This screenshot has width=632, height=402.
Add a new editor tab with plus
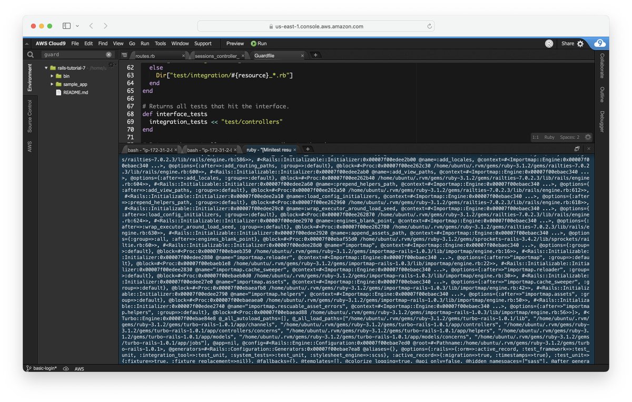click(x=315, y=55)
